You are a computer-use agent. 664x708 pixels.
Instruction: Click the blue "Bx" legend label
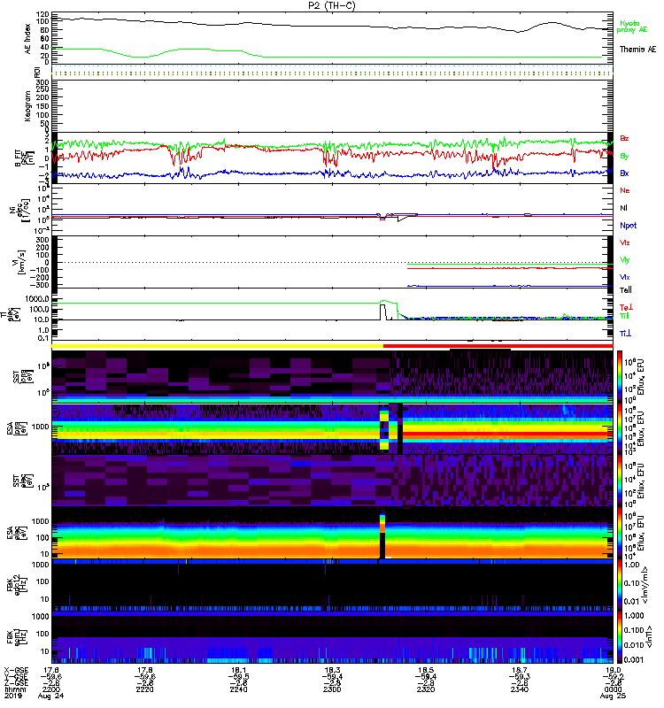point(624,173)
